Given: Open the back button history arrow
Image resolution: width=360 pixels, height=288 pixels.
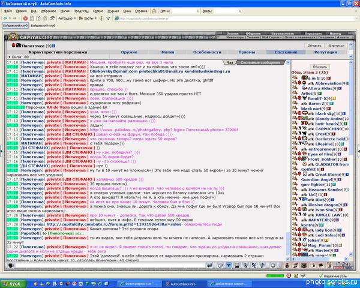Looking at the screenshot, I should click(x=10, y=19).
